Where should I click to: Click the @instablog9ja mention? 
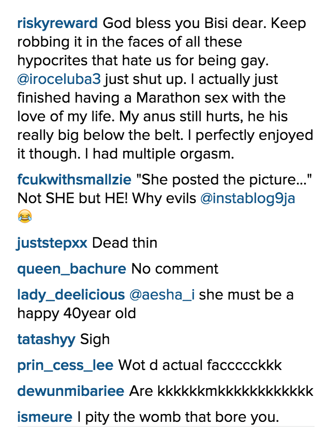(248, 198)
